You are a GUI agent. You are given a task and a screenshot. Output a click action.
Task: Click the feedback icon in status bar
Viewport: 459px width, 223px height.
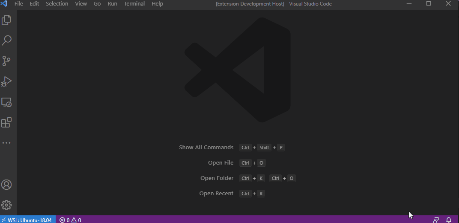[x=436, y=220]
